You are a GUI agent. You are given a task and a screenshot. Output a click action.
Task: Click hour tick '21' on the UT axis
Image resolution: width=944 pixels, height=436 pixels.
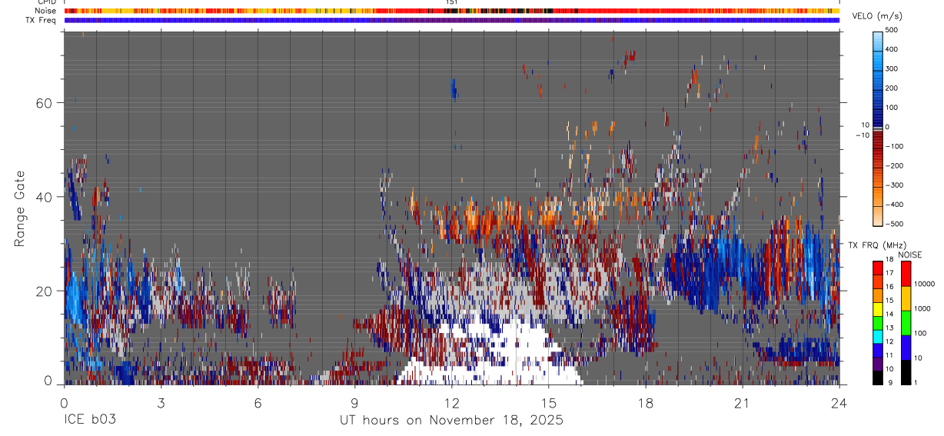(742, 403)
